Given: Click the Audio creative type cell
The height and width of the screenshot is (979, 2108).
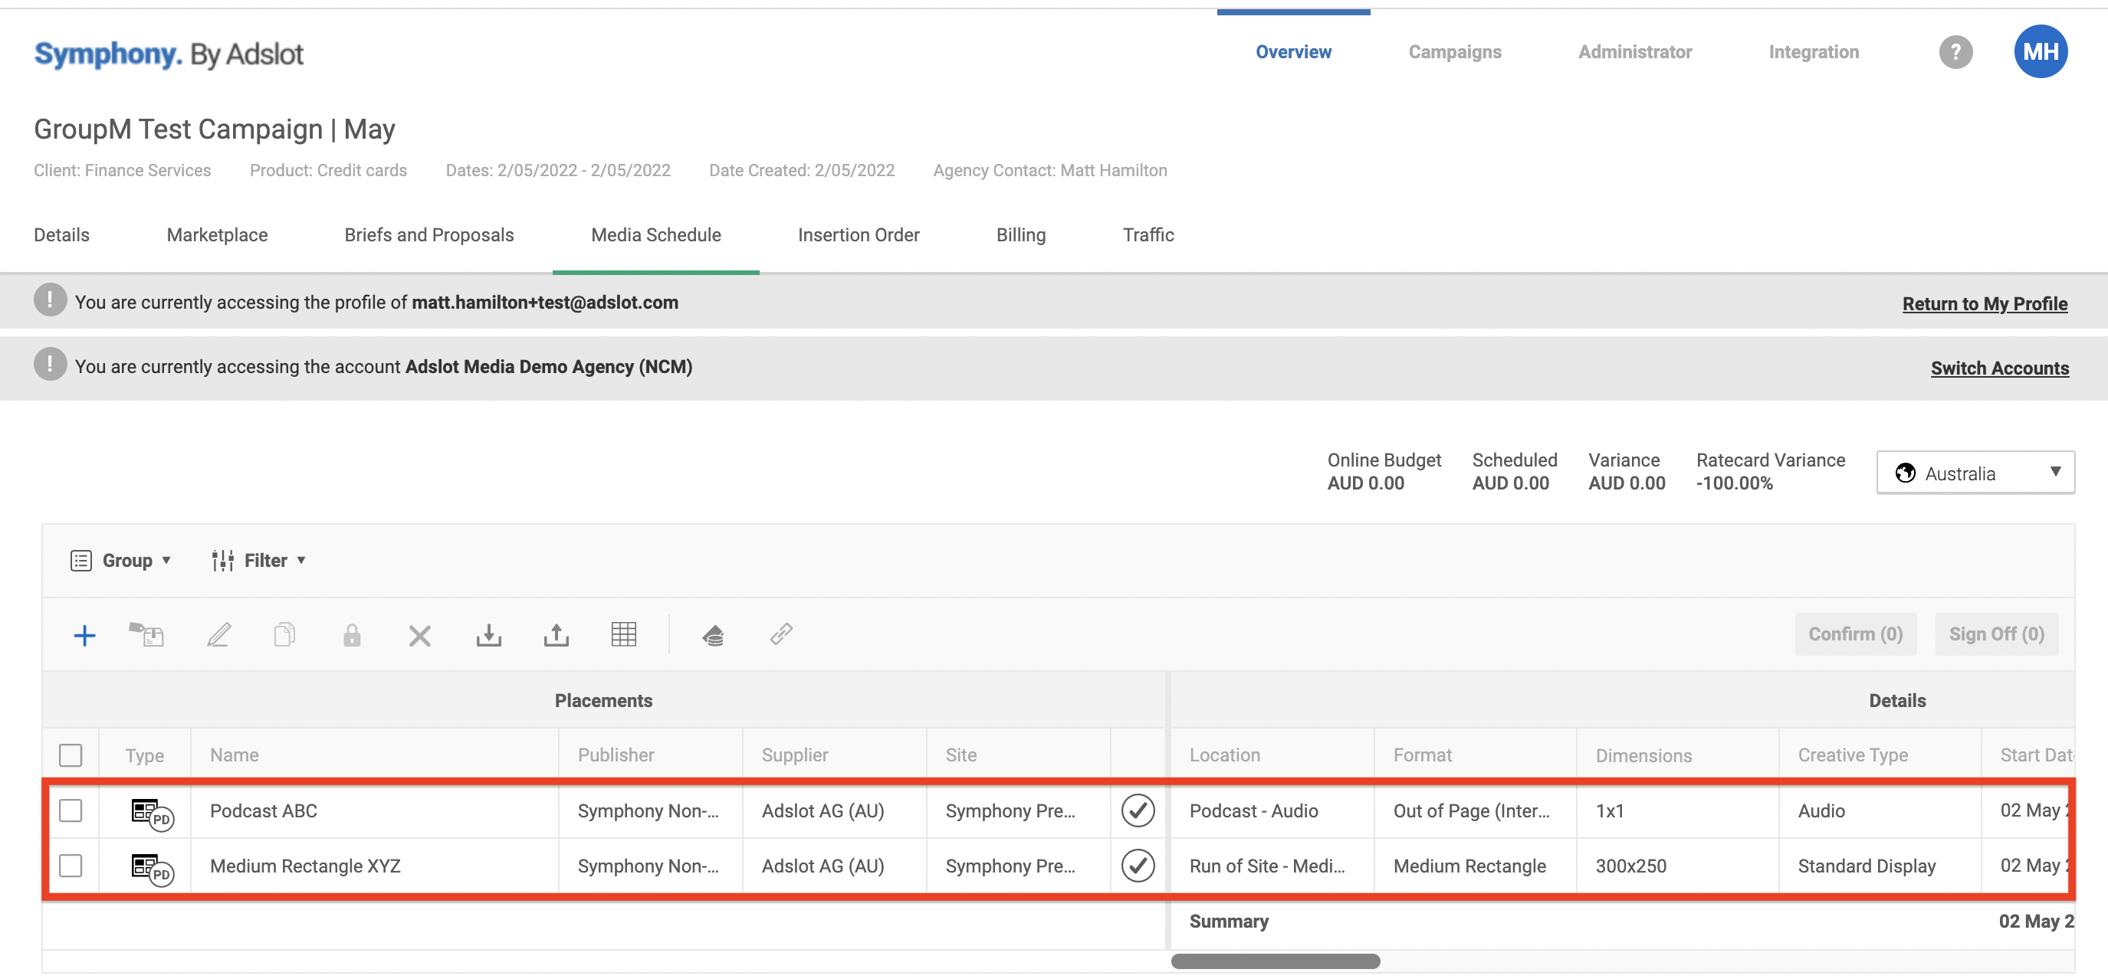Looking at the screenshot, I should pos(1879,810).
